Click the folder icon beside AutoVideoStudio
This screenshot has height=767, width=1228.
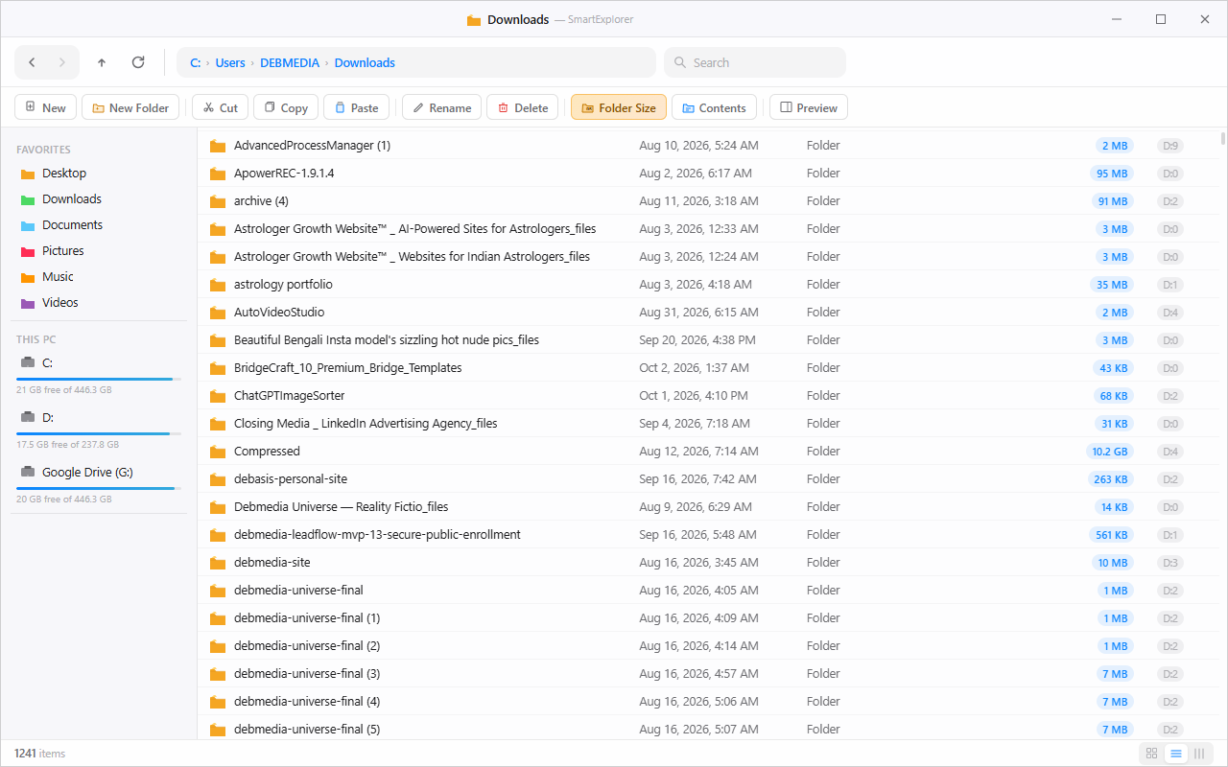[x=217, y=313]
